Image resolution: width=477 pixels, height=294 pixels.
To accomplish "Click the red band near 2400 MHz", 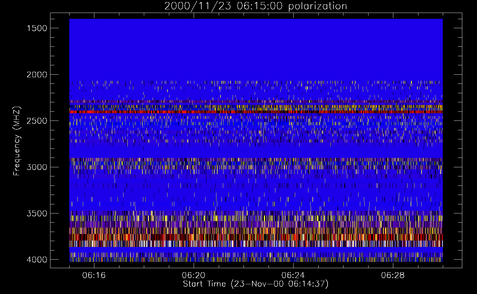I will pos(256,112).
